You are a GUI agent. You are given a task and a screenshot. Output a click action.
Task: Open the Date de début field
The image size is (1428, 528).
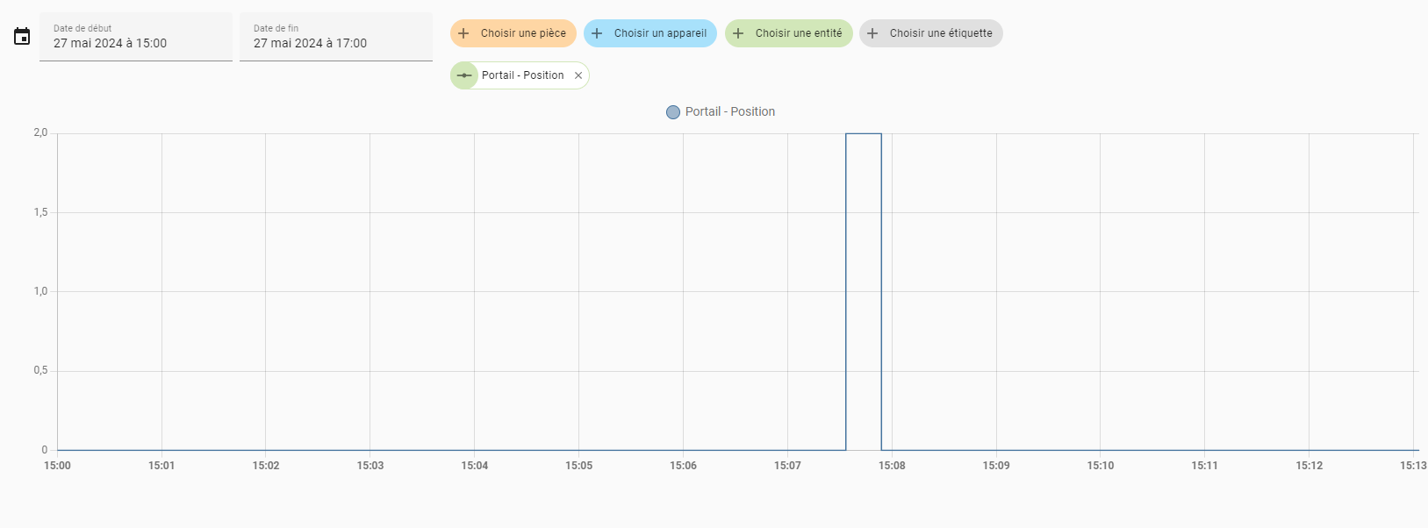pos(136,37)
